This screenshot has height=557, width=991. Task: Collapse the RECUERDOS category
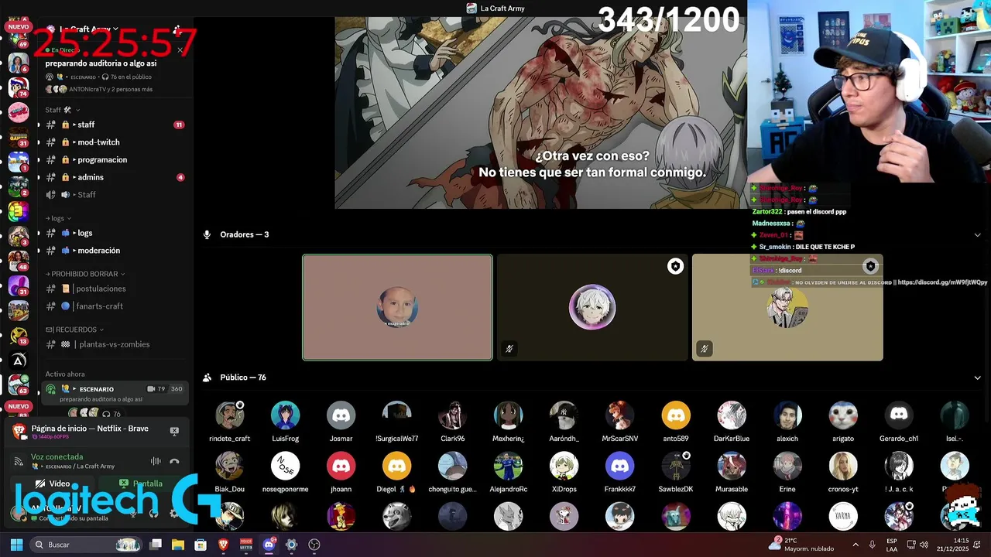point(74,330)
